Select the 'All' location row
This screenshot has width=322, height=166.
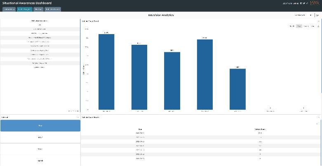(x=40, y=25)
